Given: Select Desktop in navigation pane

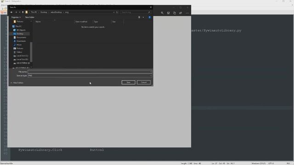Looking at the screenshot, I should coord(20,33).
